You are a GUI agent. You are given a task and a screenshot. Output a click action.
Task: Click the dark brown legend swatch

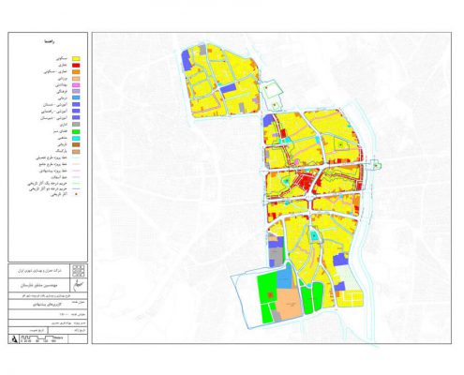point(76,144)
